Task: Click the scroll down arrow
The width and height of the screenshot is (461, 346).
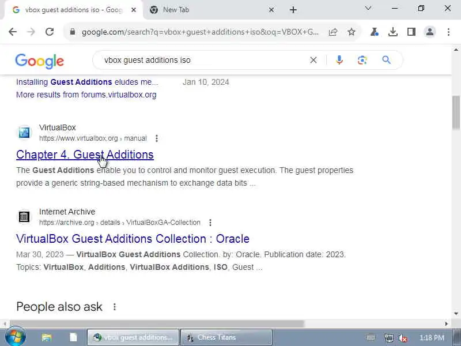Action: click(456, 314)
